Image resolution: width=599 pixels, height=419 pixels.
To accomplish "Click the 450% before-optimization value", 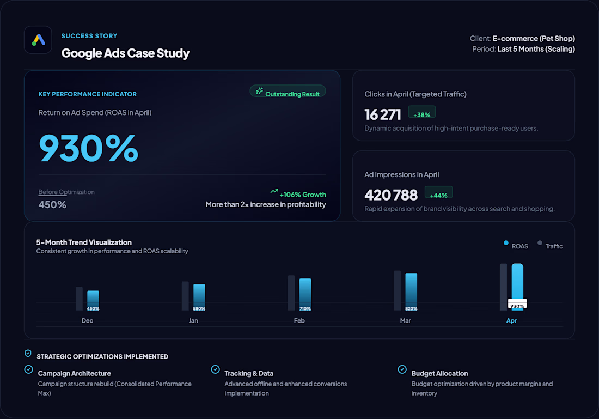I will 52,204.
